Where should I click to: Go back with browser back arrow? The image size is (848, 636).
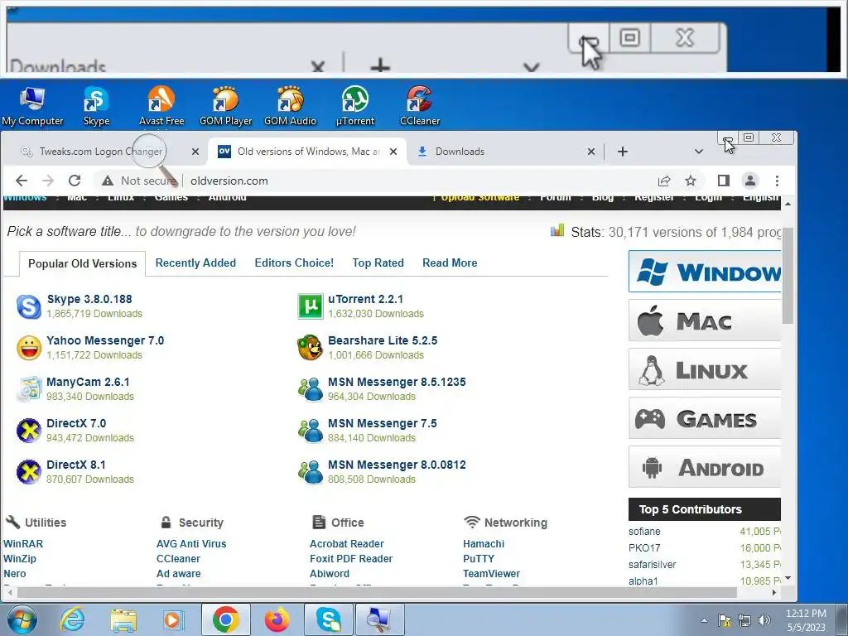pos(21,181)
